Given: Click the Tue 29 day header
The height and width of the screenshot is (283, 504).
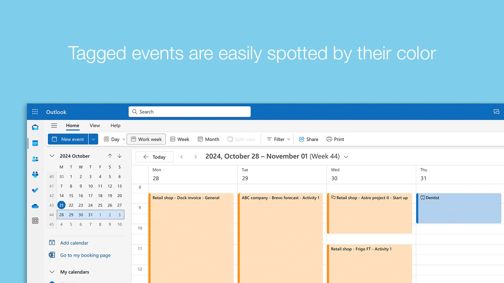Looking at the screenshot, I should pyautogui.click(x=282, y=174).
